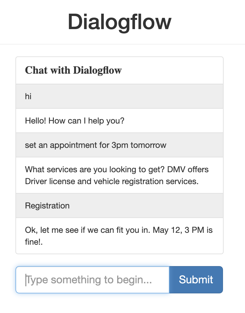Image resolution: width=245 pixels, height=313 pixels.
Task: Click the word 'Hello!' in the greeting reply
Action: [x=35, y=121]
